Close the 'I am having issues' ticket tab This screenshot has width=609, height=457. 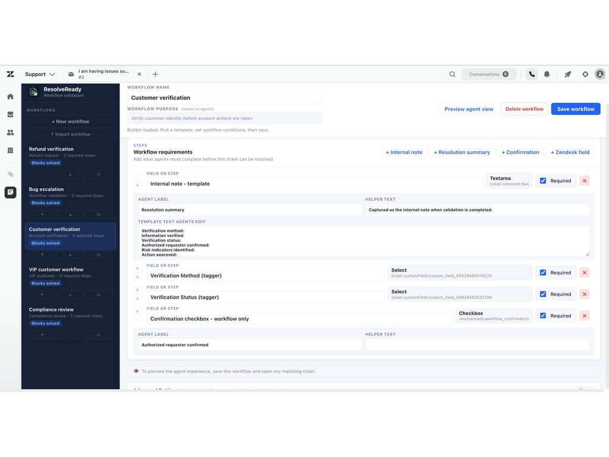pyautogui.click(x=139, y=74)
